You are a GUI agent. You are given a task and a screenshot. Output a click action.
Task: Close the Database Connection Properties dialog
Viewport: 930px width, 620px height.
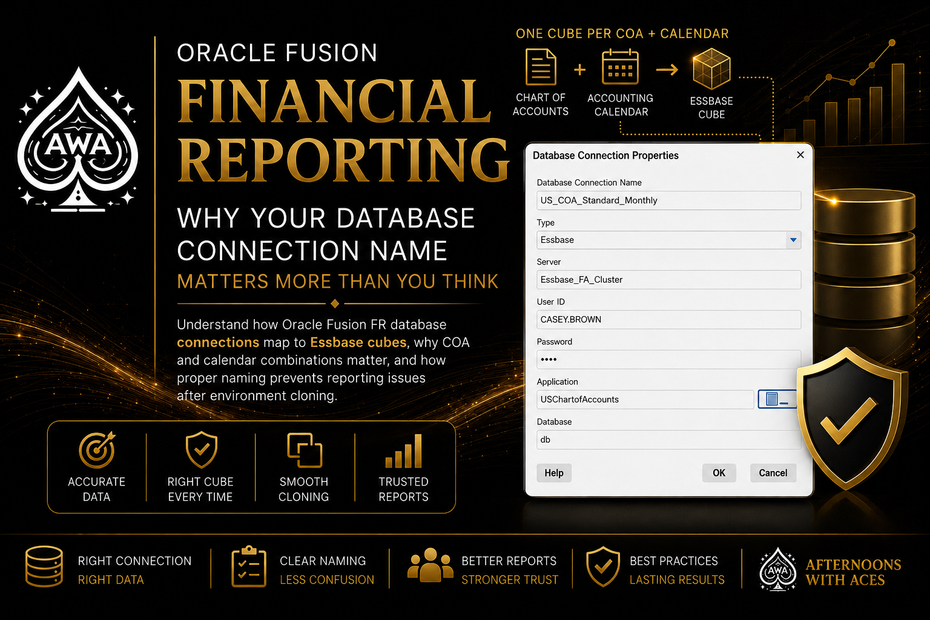(x=800, y=155)
